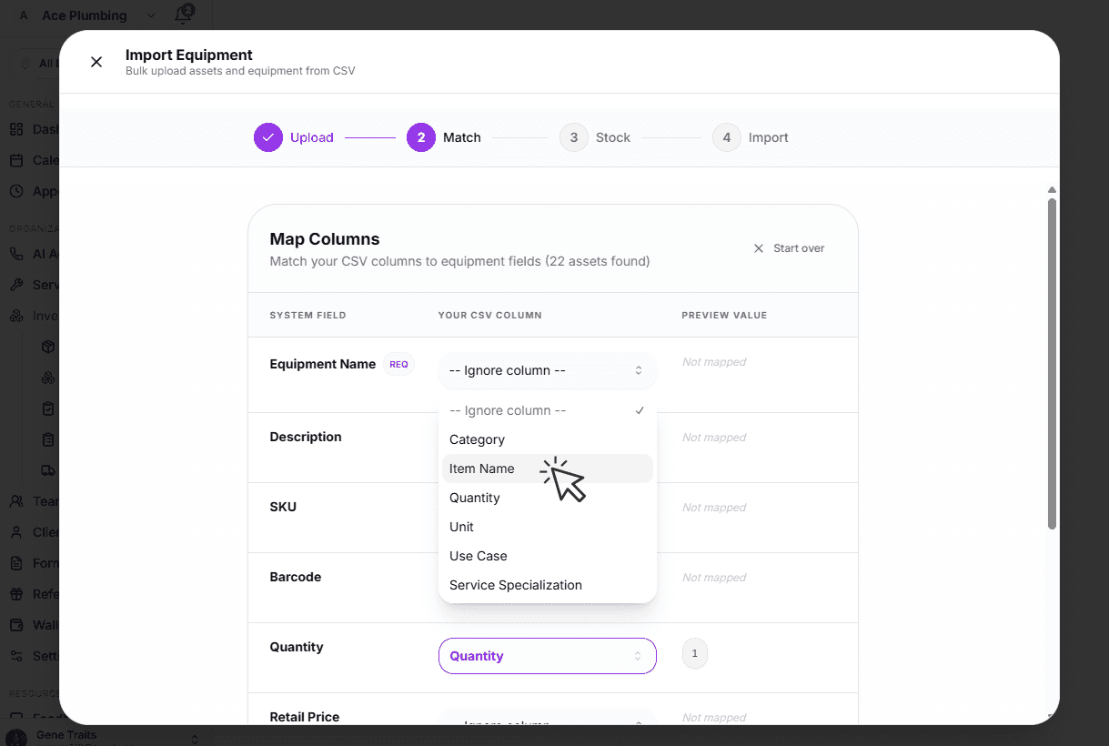
Task: Jump to the Import step
Action: [751, 137]
